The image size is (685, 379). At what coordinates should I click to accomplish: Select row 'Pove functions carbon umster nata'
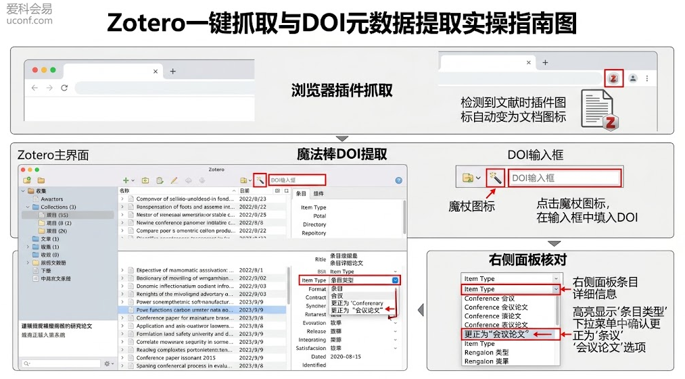pos(202,310)
